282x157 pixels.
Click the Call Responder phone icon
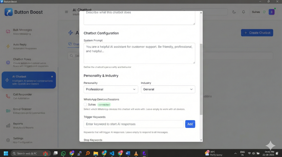[8, 96]
